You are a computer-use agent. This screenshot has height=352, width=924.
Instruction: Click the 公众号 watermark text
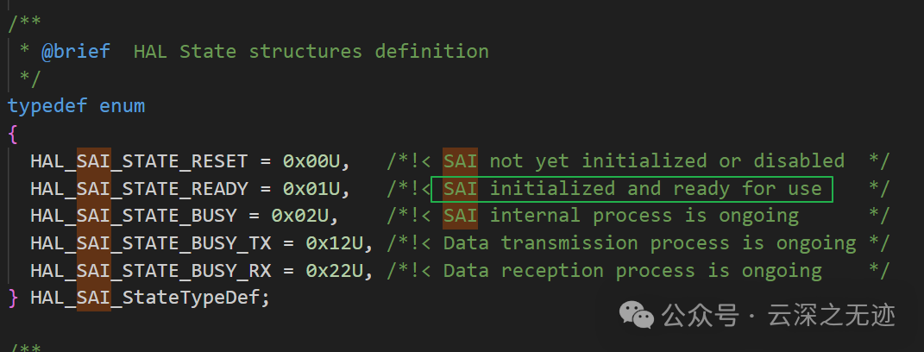click(x=700, y=317)
